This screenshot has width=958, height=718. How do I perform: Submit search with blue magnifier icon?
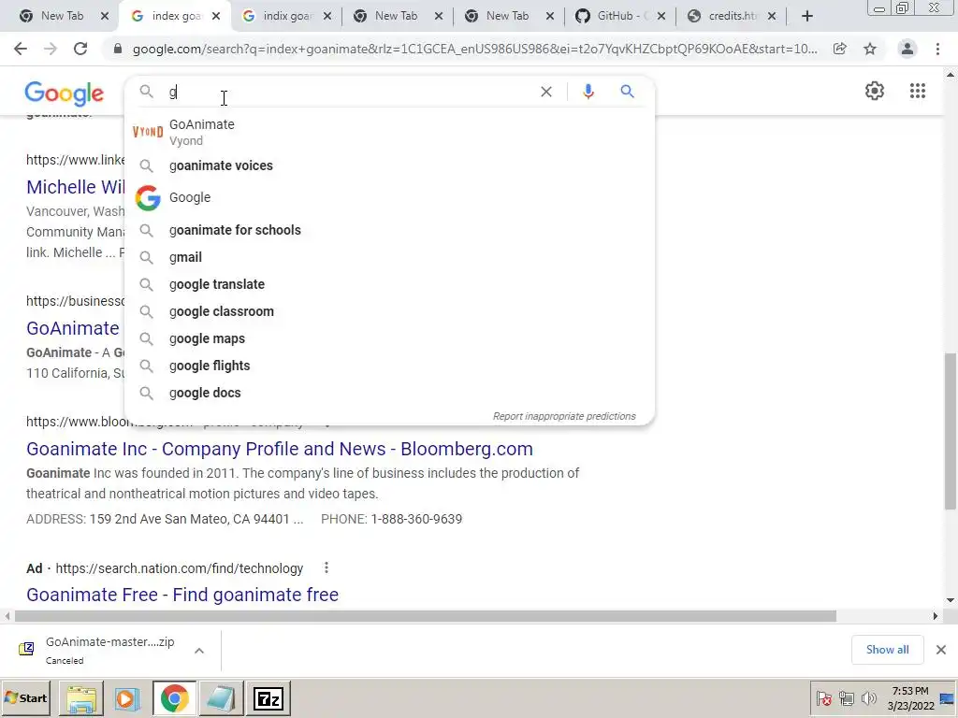click(628, 92)
